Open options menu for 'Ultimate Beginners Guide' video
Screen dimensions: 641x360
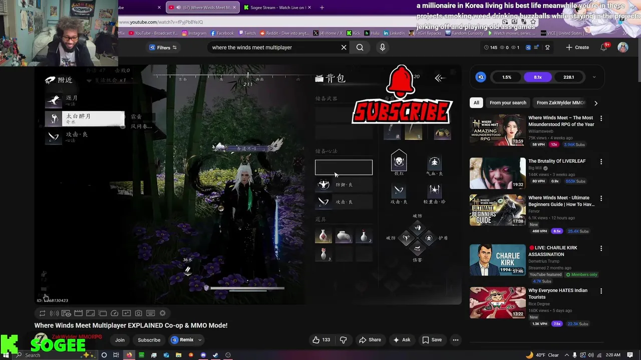[601, 198]
